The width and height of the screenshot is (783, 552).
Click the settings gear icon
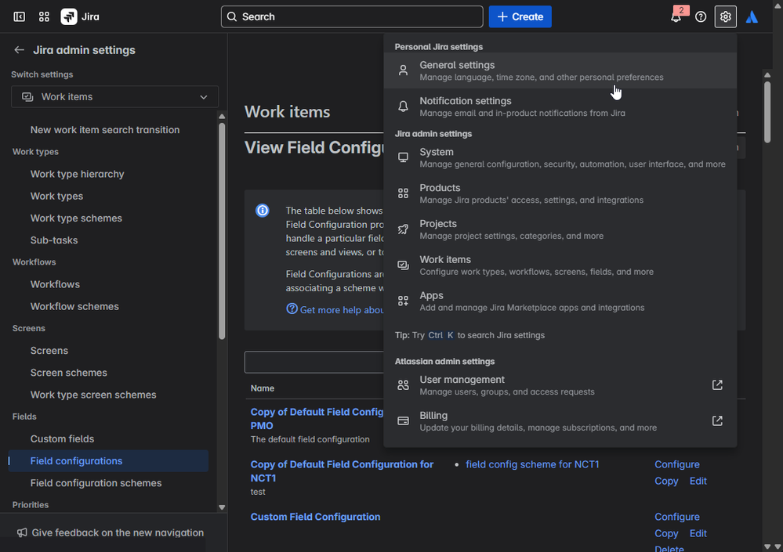tap(725, 16)
